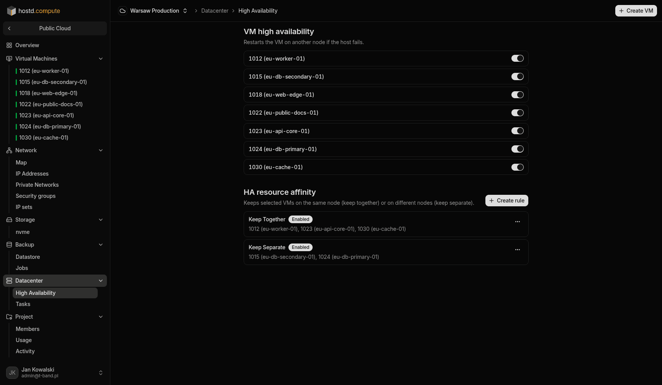Viewport: 662px width, 385px height.
Task: Click the Network topology icon
Action: [x=9, y=150]
